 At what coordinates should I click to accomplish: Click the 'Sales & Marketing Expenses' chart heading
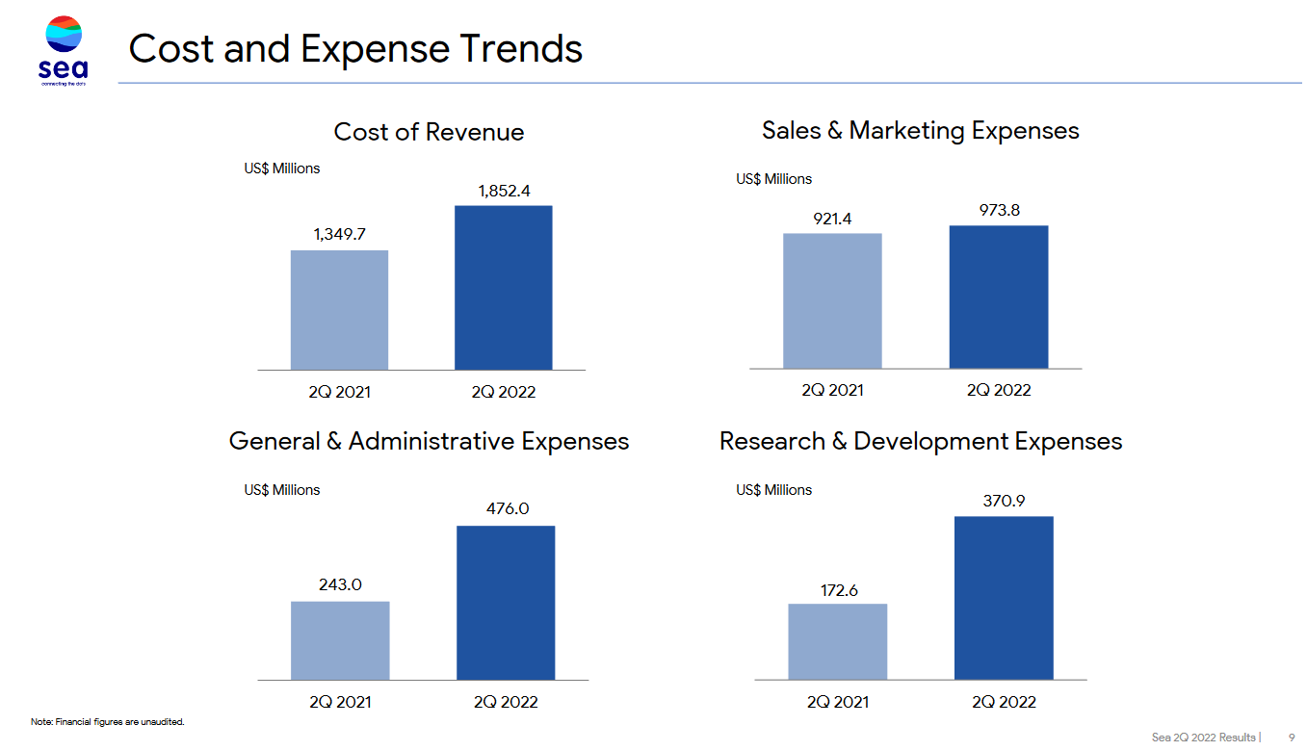point(920,130)
